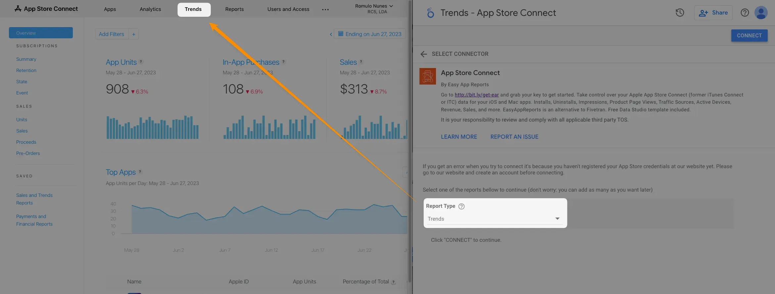The image size is (775, 294).
Task: Open the Retention report
Action: pyautogui.click(x=26, y=70)
